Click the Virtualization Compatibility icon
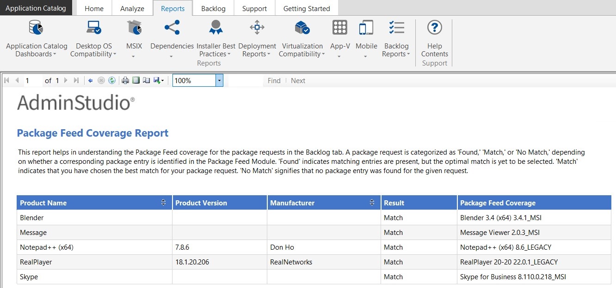This screenshot has width=616, height=288. pos(302,28)
